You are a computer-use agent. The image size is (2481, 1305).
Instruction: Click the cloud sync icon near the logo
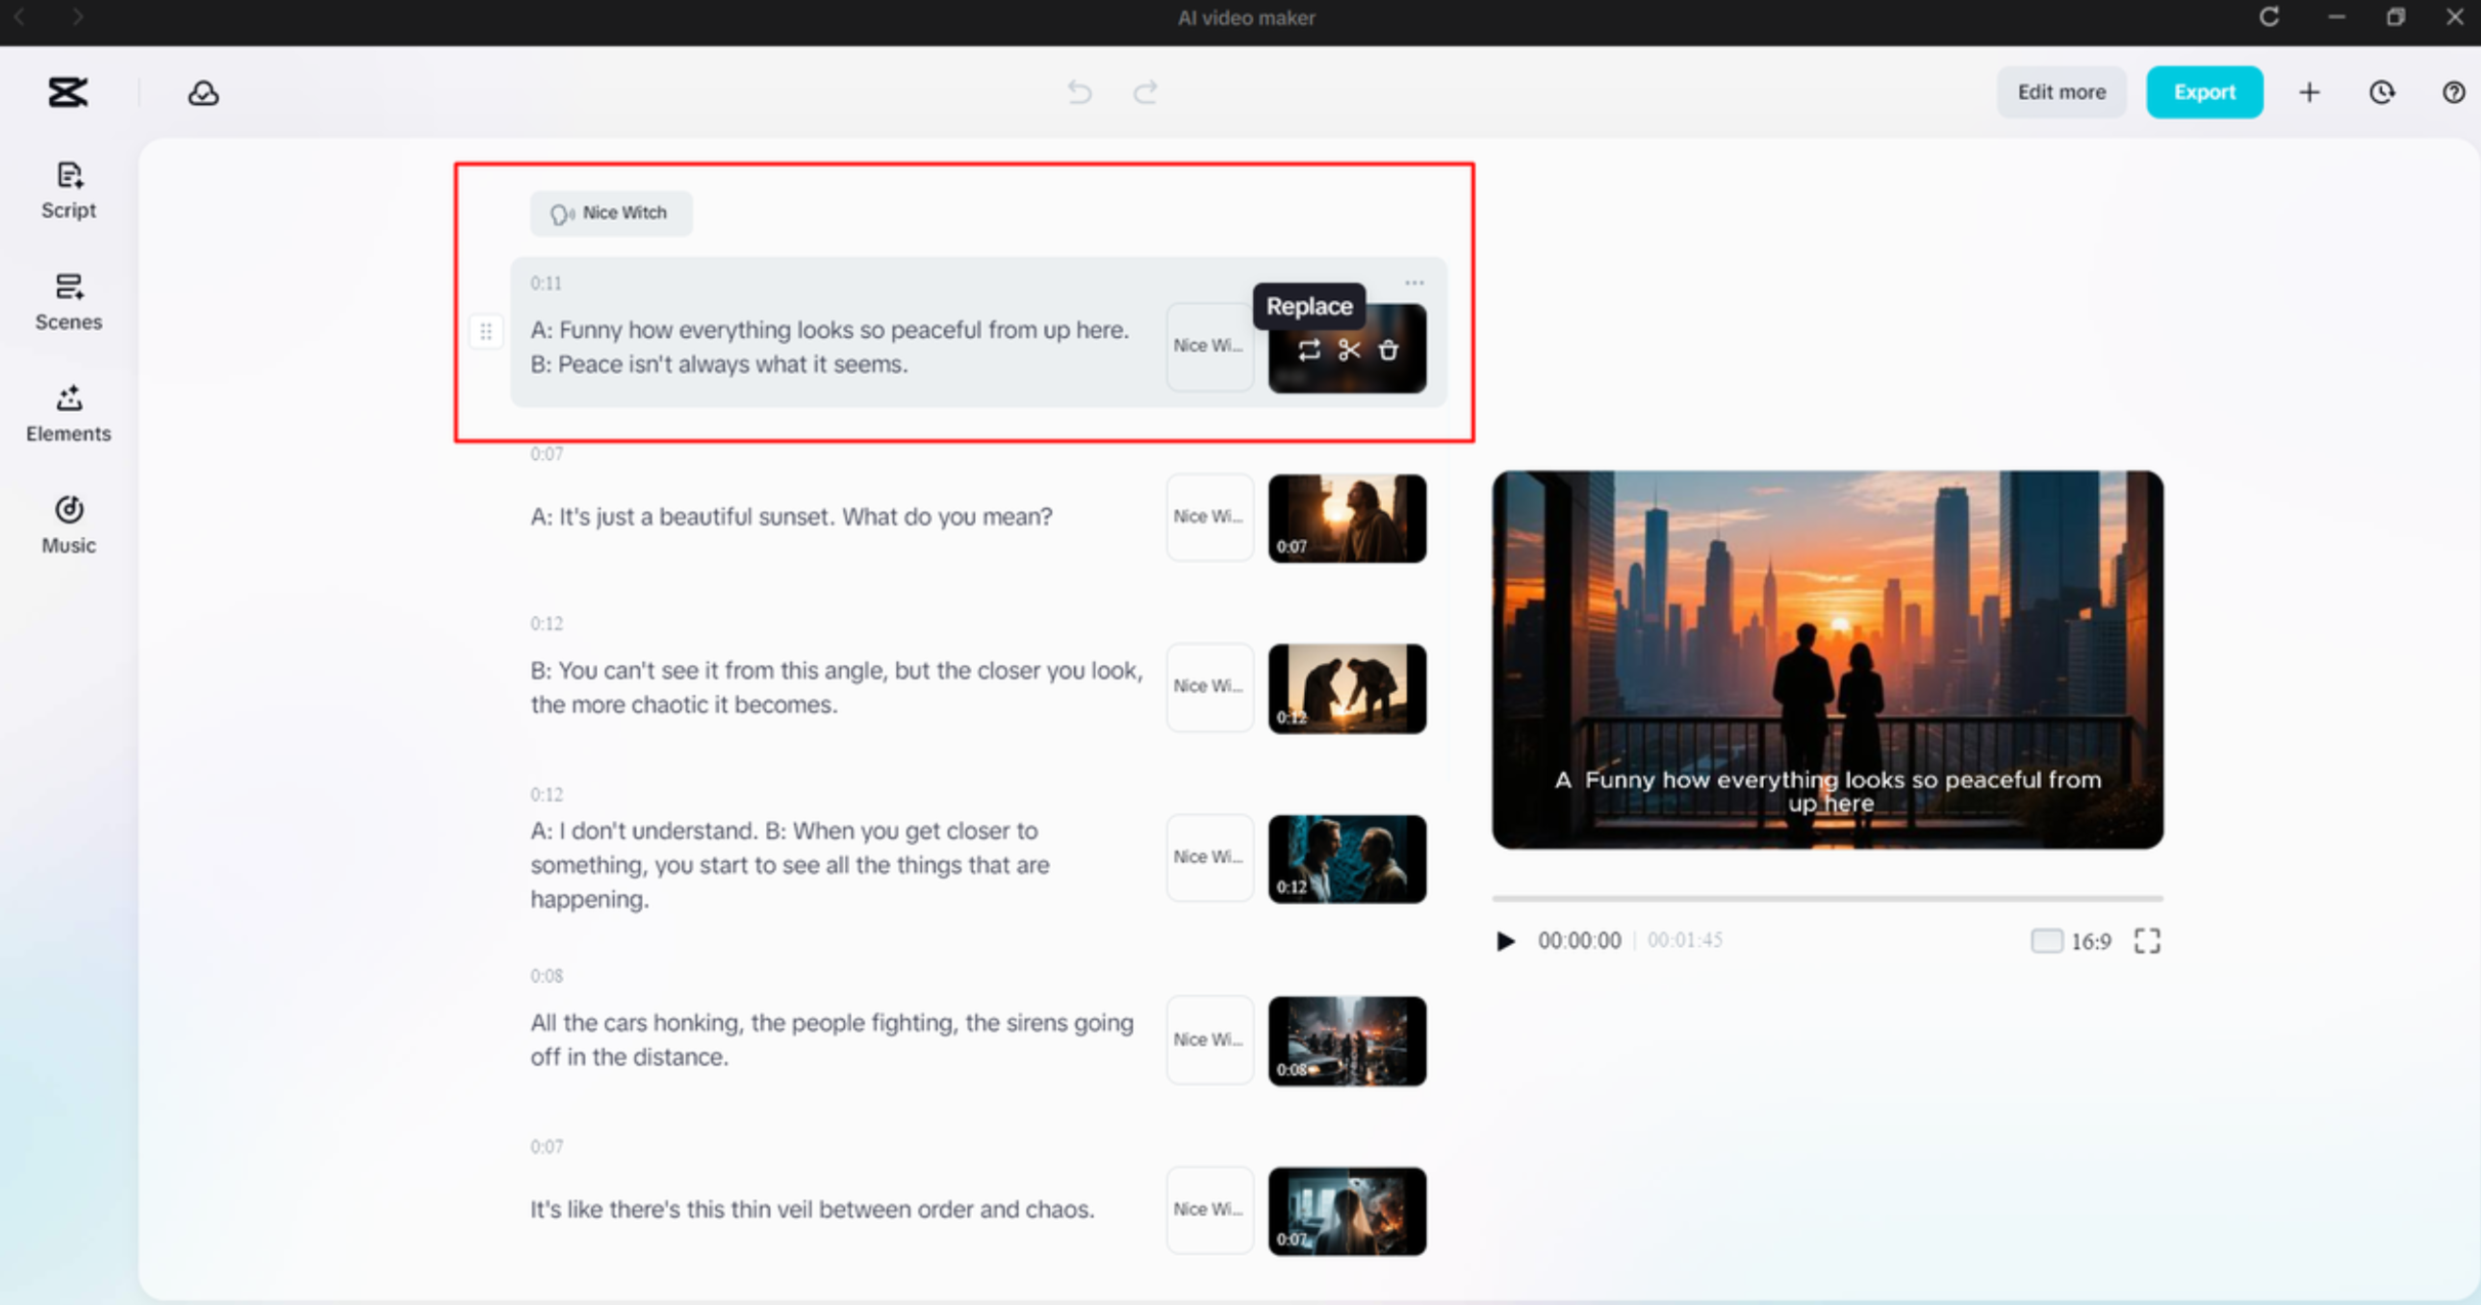202,92
